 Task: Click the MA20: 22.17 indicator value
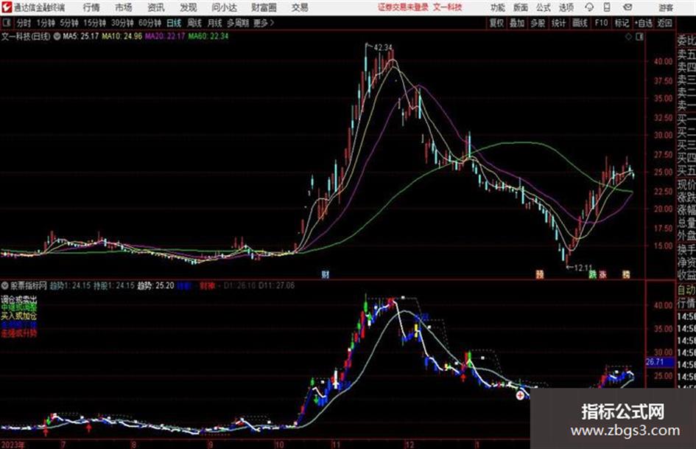pyautogui.click(x=165, y=36)
